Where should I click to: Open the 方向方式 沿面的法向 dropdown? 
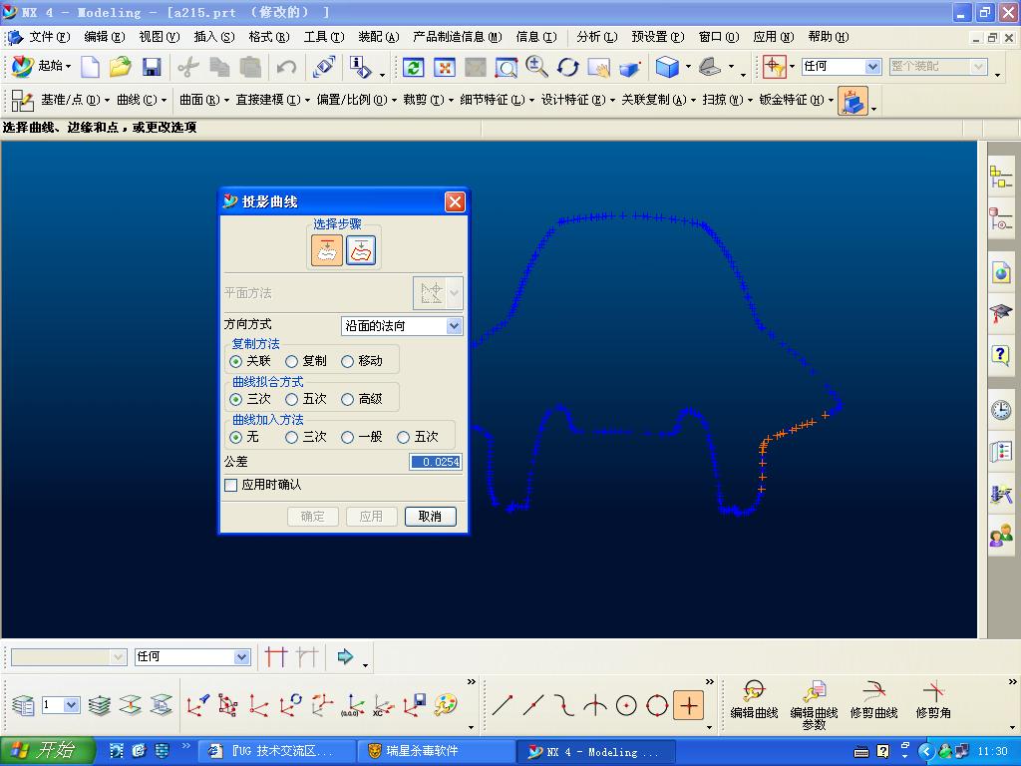(402, 326)
